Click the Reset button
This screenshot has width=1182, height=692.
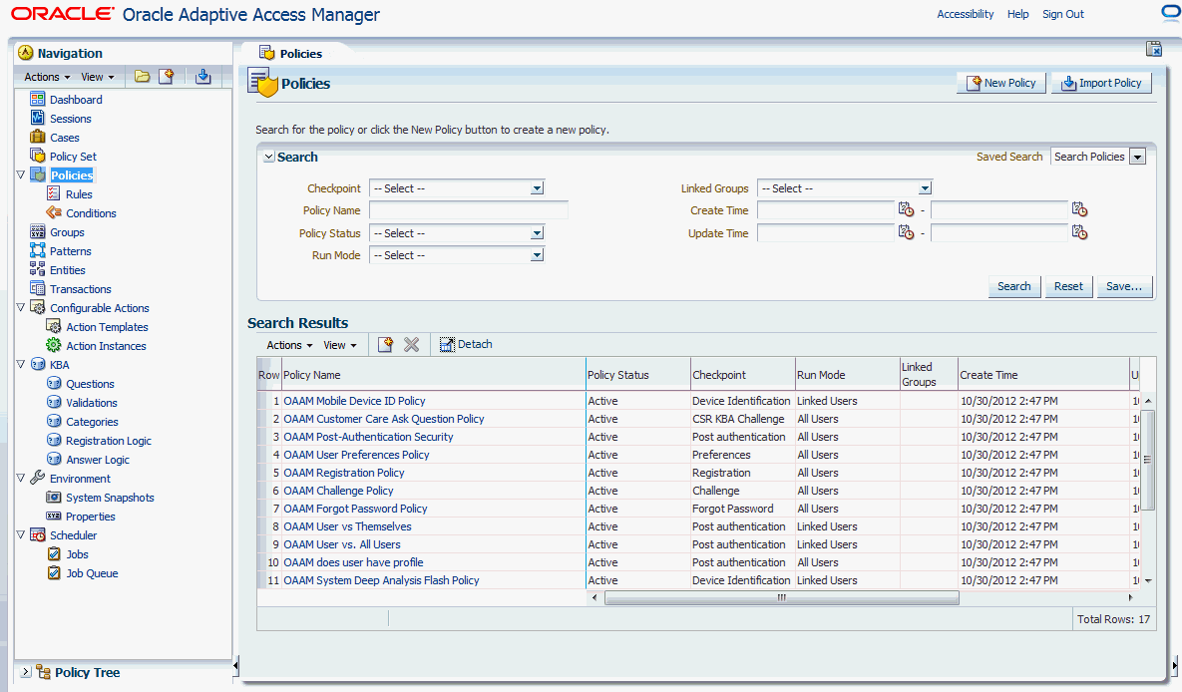pos(1068,286)
